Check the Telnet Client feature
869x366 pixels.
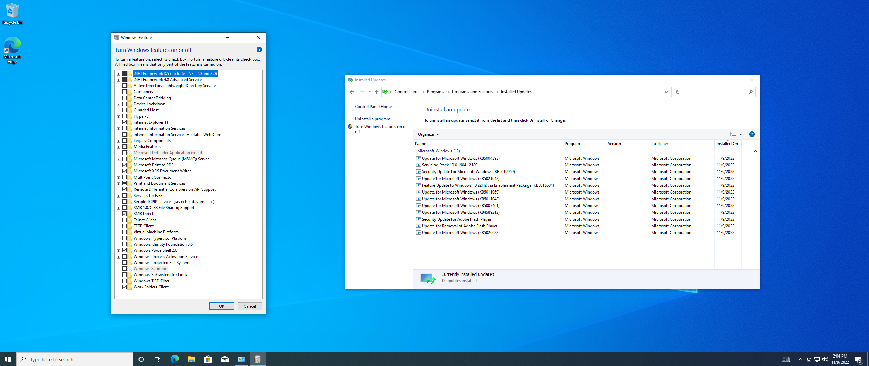(x=125, y=220)
